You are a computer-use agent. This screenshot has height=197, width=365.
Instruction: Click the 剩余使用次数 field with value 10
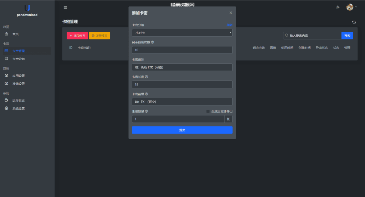click(182, 50)
